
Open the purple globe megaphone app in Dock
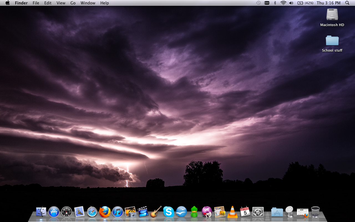tap(207, 212)
